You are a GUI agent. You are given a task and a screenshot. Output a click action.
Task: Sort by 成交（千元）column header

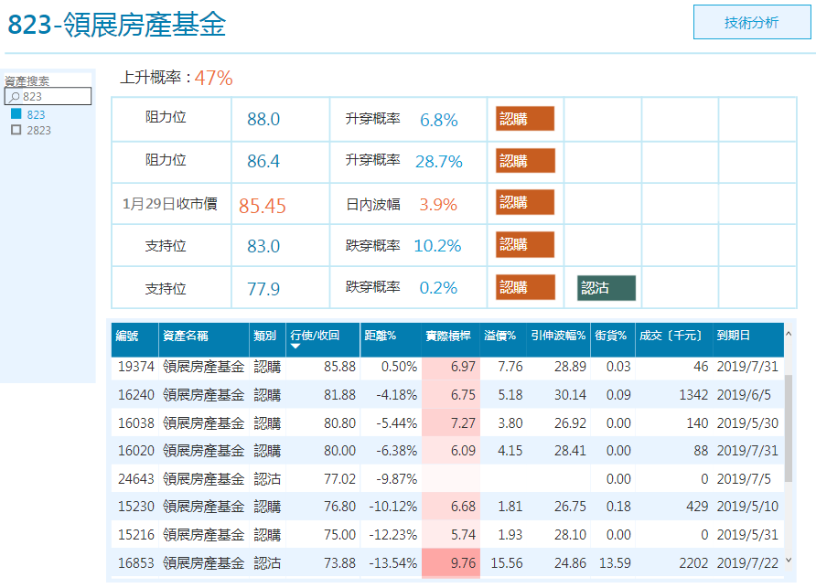(673, 339)
